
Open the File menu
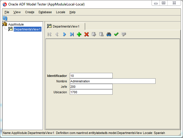(x=7, y=12)
